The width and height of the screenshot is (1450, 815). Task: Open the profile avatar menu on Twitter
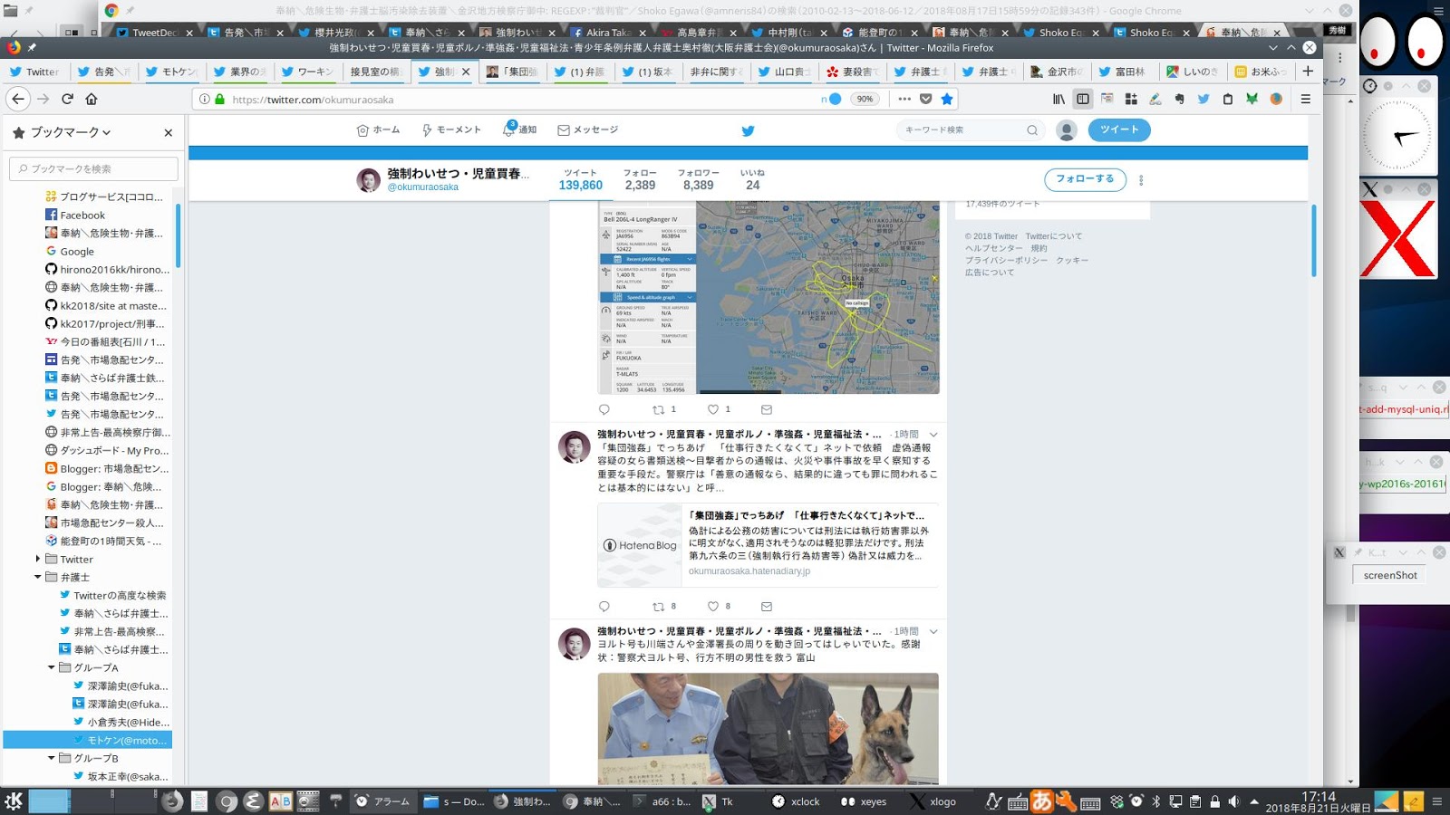(1067, 130)
